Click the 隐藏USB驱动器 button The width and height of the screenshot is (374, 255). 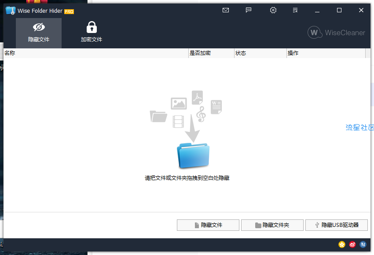tap(337, 225)
